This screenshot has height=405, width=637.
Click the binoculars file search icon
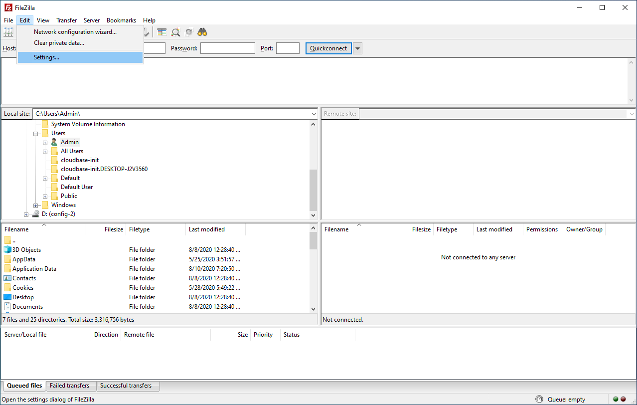coord(202,32)
